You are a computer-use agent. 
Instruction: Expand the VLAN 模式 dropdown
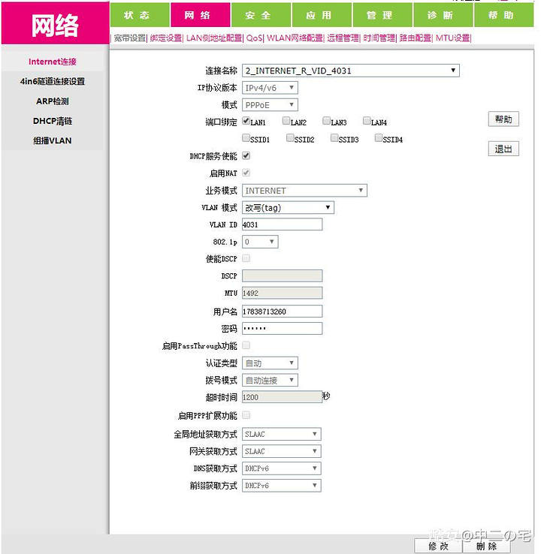[x=288, y=207]
